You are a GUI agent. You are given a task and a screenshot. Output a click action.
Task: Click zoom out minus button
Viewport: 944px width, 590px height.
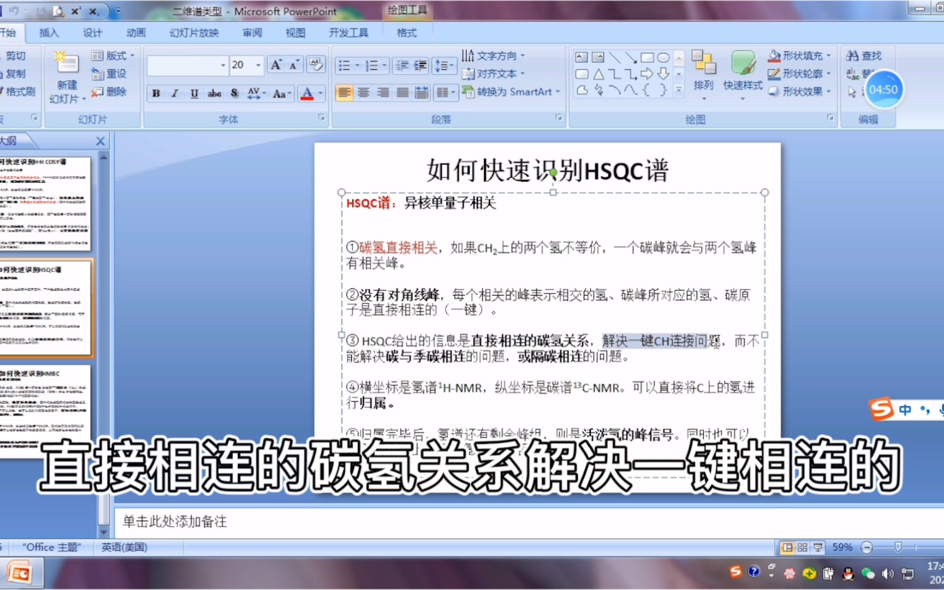point(867,547)
